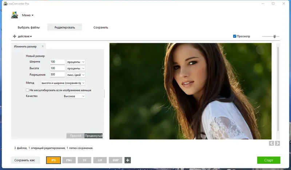Click the Разрешение value field
The width and height of the screenshot is (291, 170).
click(57, 75)
